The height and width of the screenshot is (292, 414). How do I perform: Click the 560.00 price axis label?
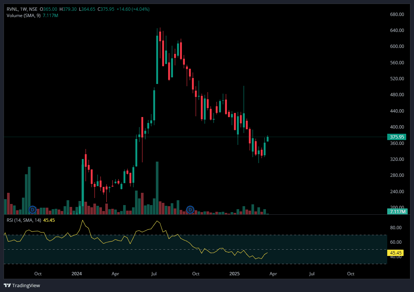point(397,63)
